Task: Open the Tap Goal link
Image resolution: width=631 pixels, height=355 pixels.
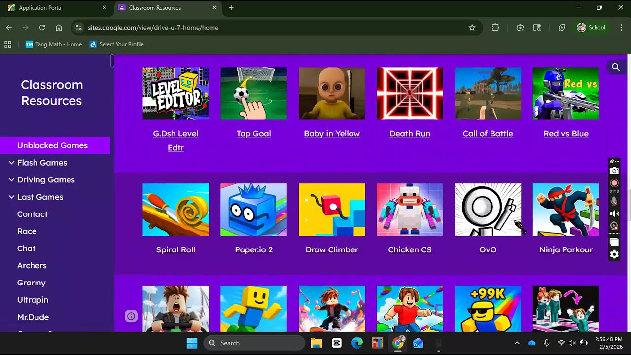Action: coord(253,134)
